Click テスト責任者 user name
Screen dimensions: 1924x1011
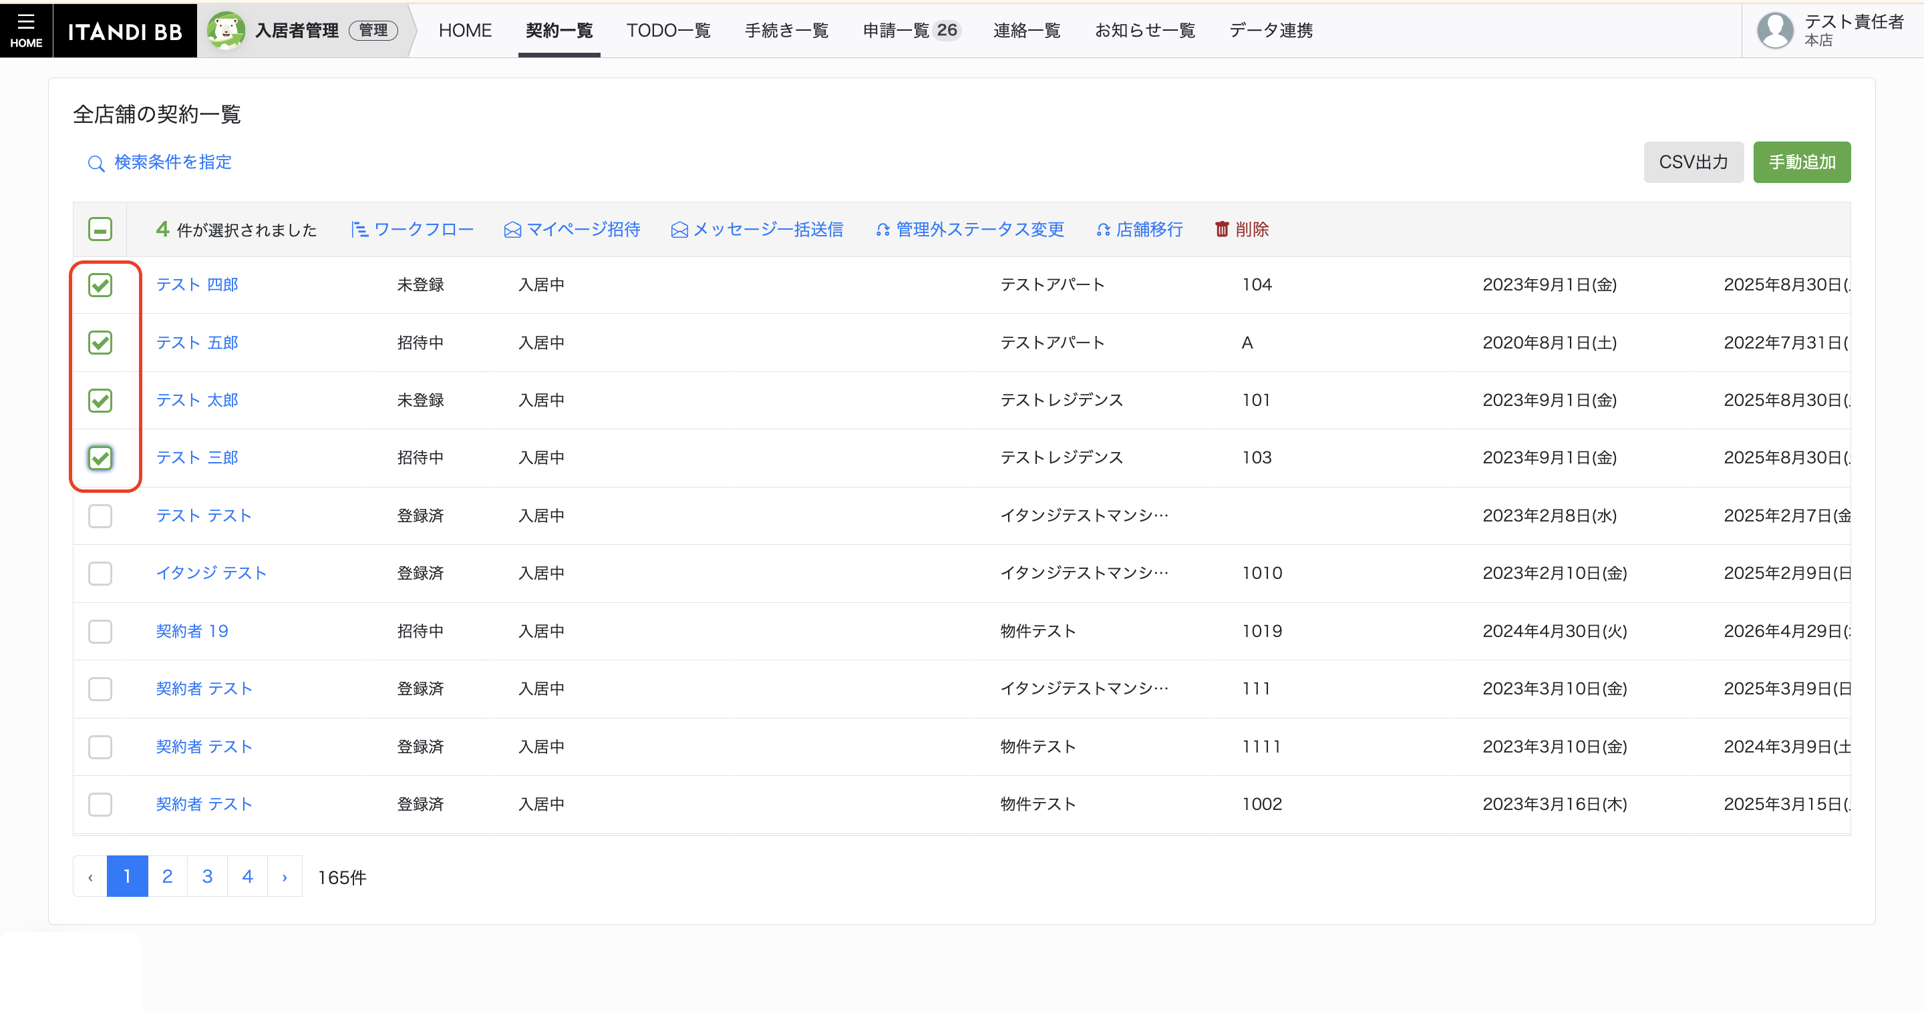1854,21
